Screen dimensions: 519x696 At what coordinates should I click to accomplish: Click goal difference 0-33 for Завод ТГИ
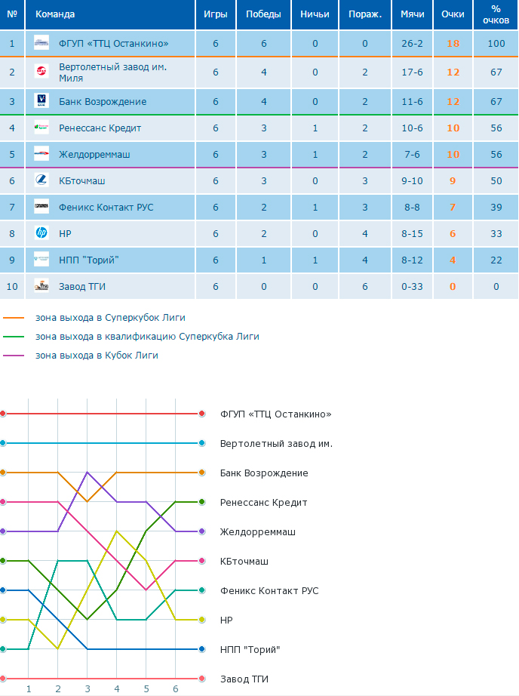pyautogui.click(x=412, y=287)
